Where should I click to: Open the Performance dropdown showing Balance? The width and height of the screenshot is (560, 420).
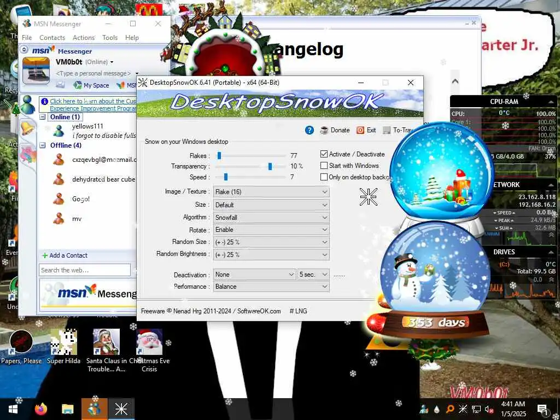pyautogui.click(x=271, y=287)
